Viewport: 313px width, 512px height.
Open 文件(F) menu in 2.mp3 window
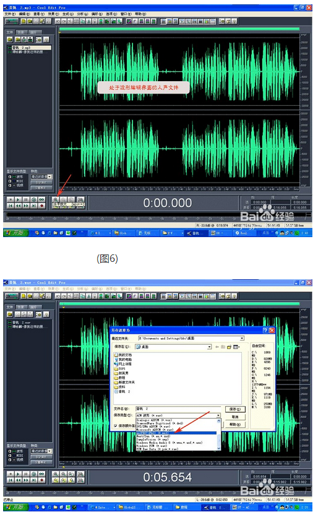point(10,14)
